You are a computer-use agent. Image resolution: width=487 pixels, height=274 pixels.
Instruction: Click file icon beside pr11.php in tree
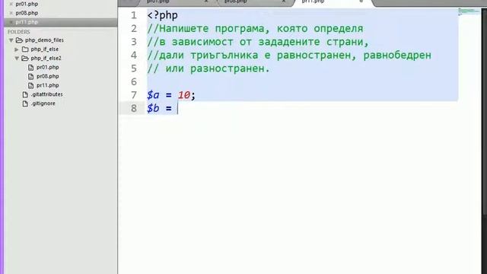coord(30,85)
